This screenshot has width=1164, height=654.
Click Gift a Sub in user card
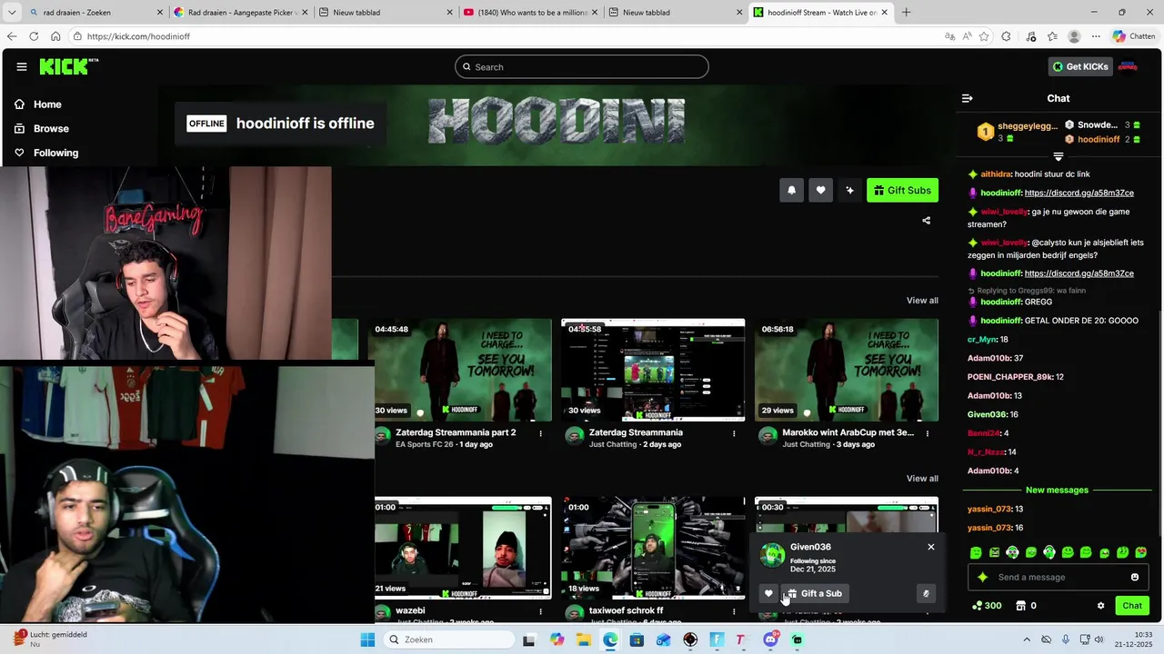click(815, 593)
